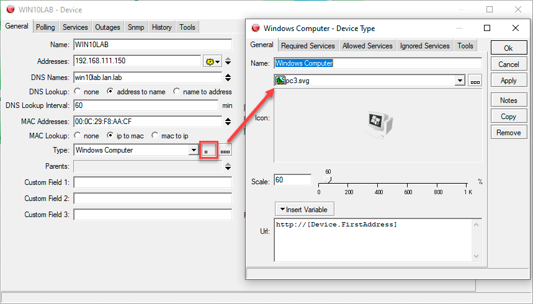The image size is (533, 304).
Task: Open the Ignored Services tab
Action: tap(425, 45)
